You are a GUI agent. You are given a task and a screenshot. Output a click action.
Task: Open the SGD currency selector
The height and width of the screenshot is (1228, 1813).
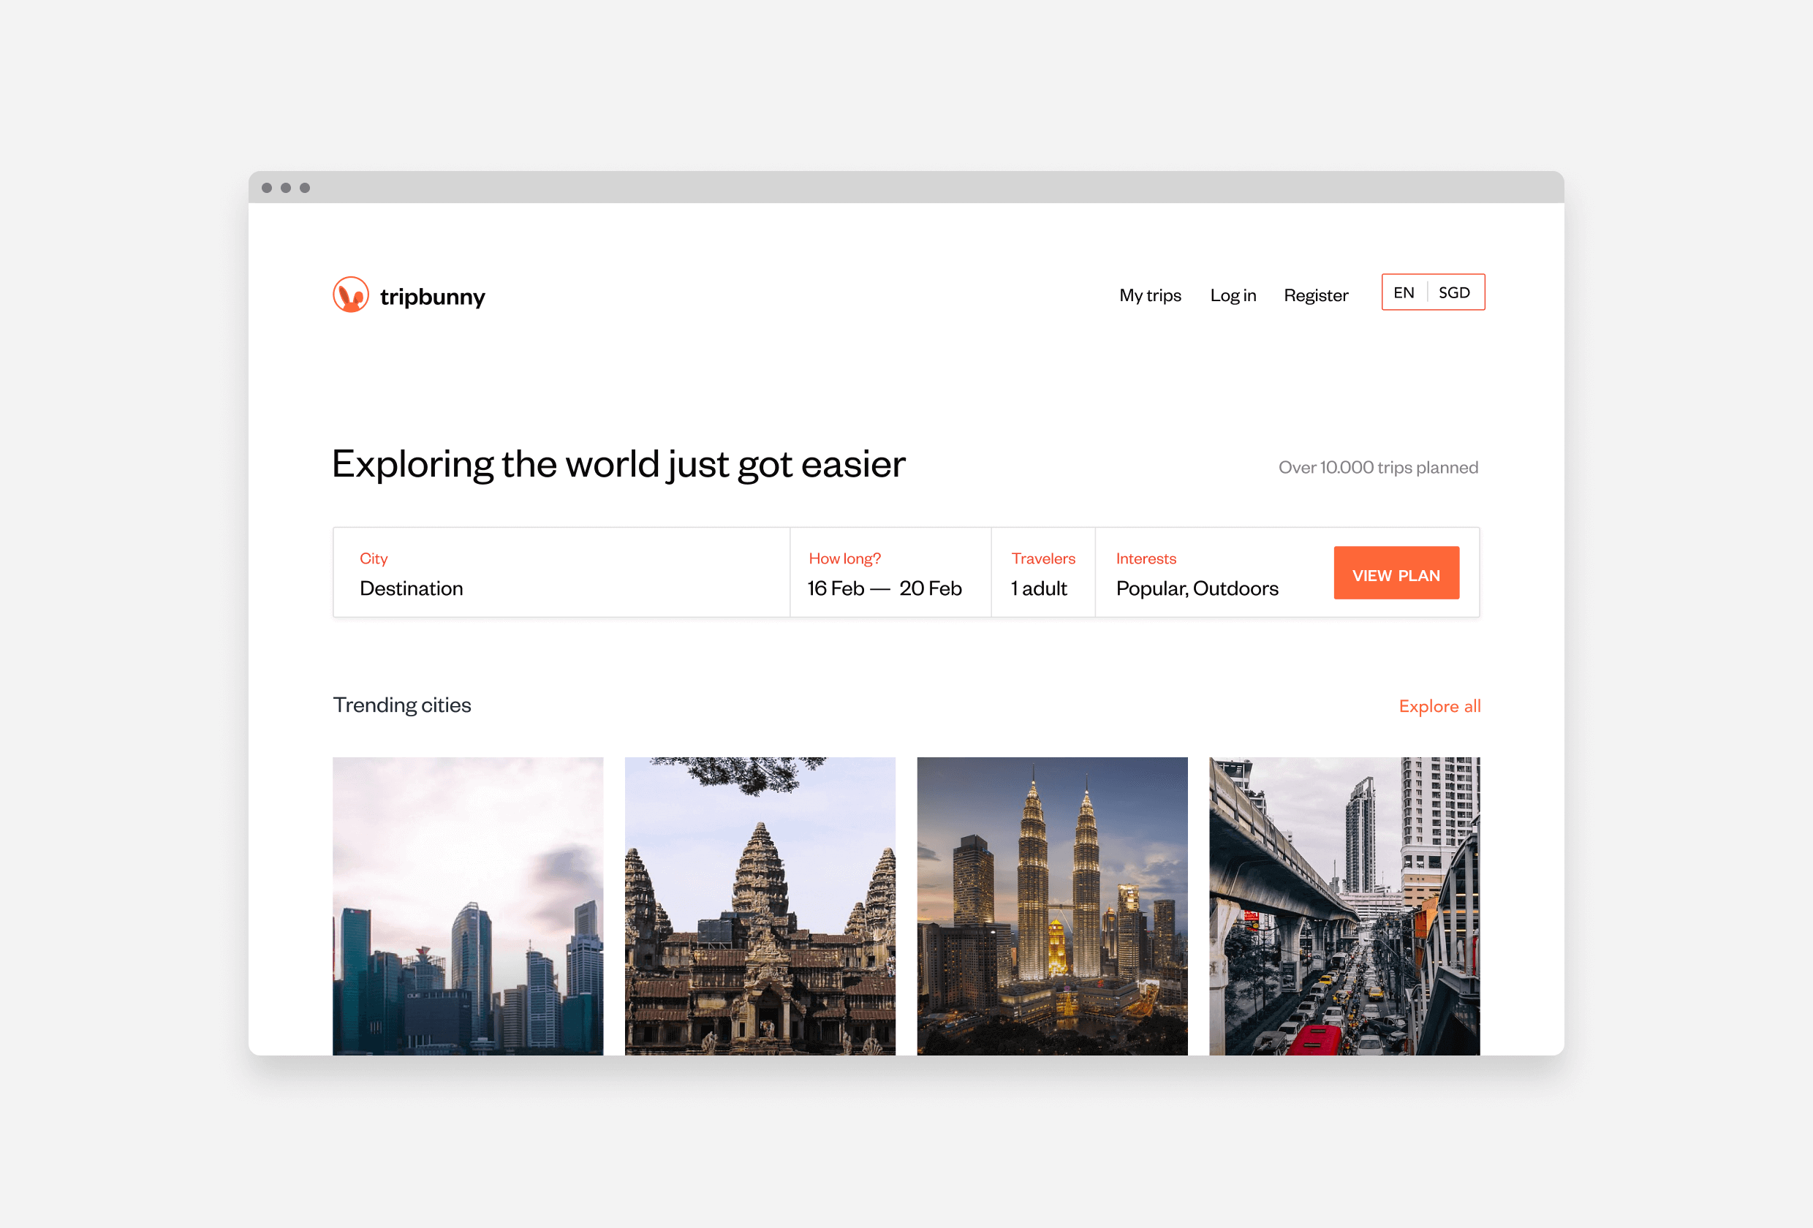(1453, 292)
